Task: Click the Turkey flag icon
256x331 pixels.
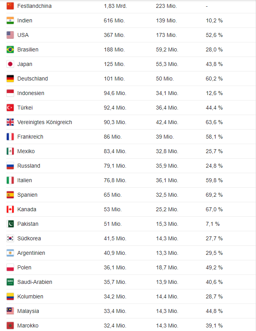Action: click(10, 108)
